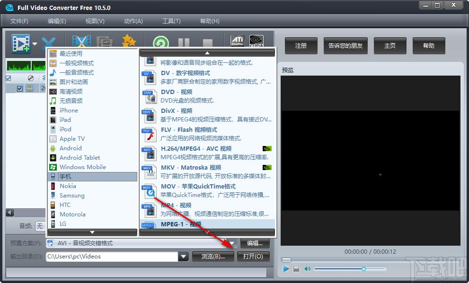Click the 打开(O) button
Viewport: 469px width, 283px height.
pyautogui.click(x=253, y=257)
